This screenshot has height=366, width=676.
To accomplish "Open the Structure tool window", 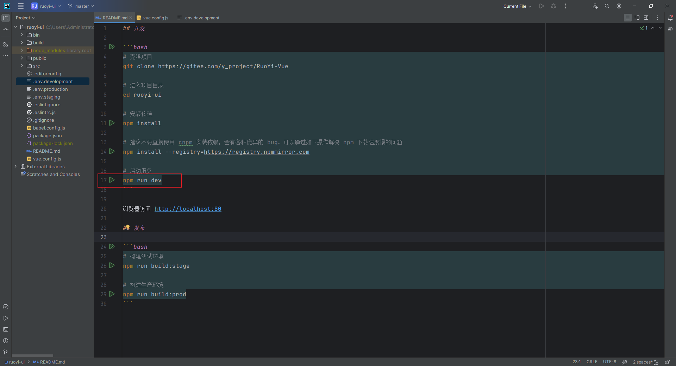I will pyautogui.click(x=6, y=44).
